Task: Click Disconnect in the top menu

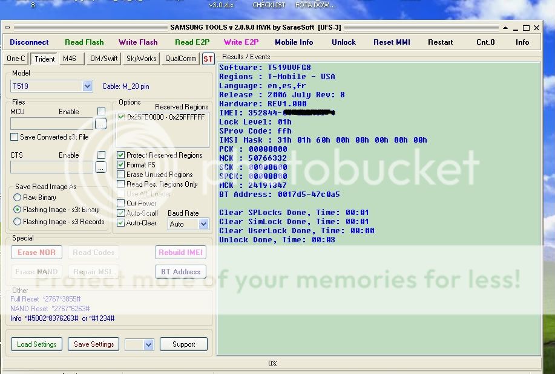Action: pyautogui.click(x=29, y=42)
